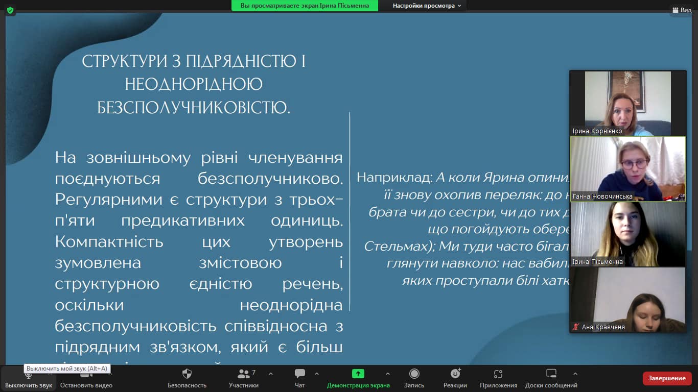The width and height of the screenshot is (698, 392).
Task: Open the Чат chat panel
Action: pos(300,378)
